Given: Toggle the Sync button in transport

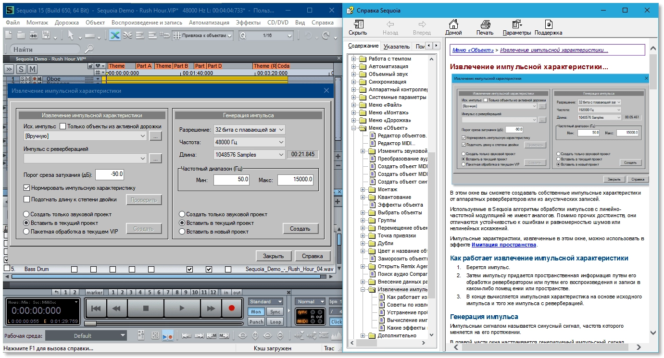Looking at the screenshot, I should [276, 312].
